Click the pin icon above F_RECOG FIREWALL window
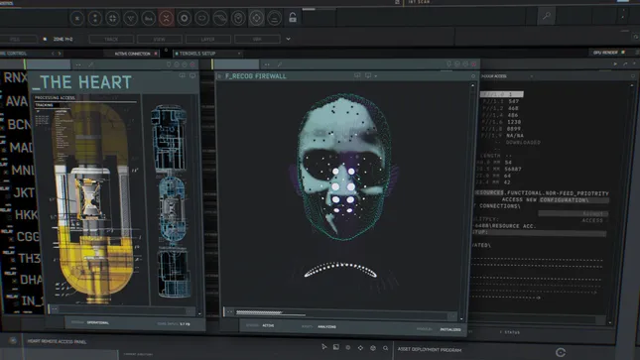The image size is (640, 360). point(448,64)
